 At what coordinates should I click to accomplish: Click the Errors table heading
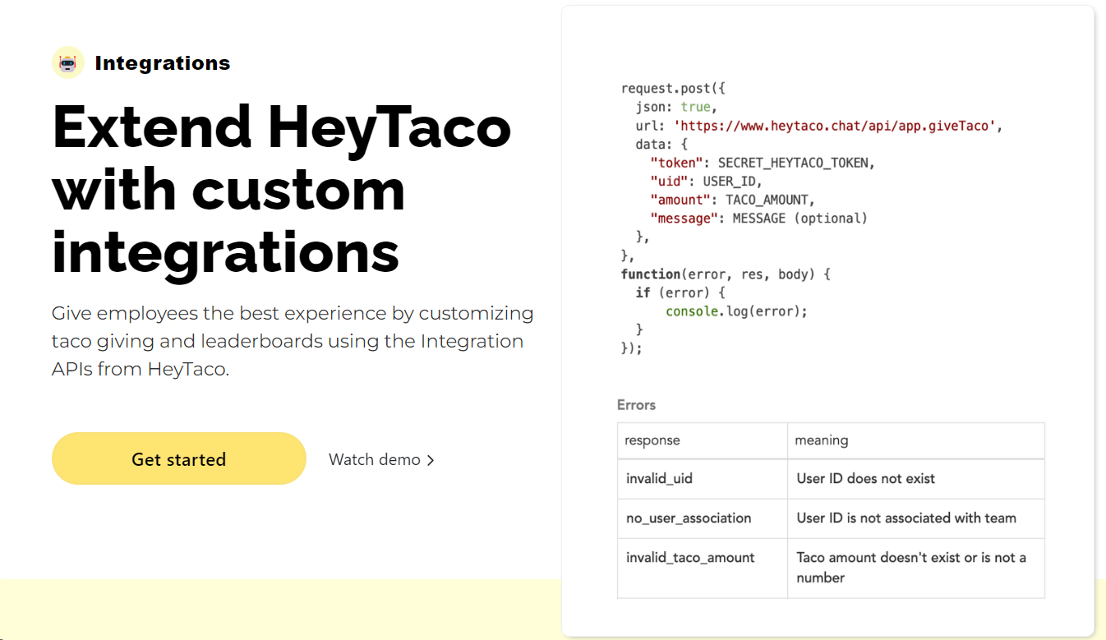tap(636, 405)
